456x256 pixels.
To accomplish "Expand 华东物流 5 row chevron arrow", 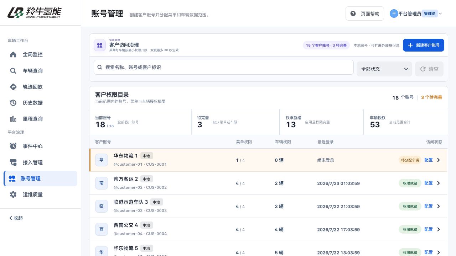I will point(439,252).
